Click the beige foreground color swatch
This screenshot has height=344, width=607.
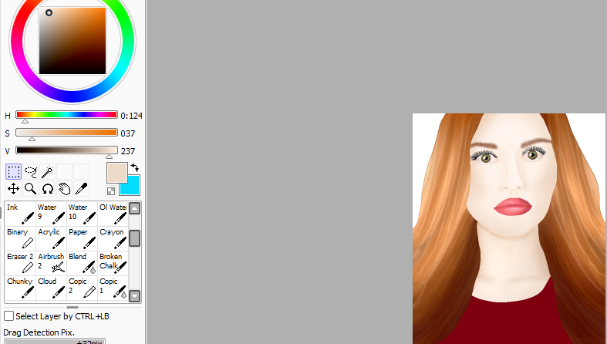[x=117, y=173]
